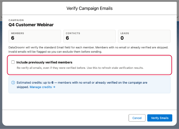Click the CAMPAIGN heading label
Screen dimensions: 179x129
(x=16, y=20)
